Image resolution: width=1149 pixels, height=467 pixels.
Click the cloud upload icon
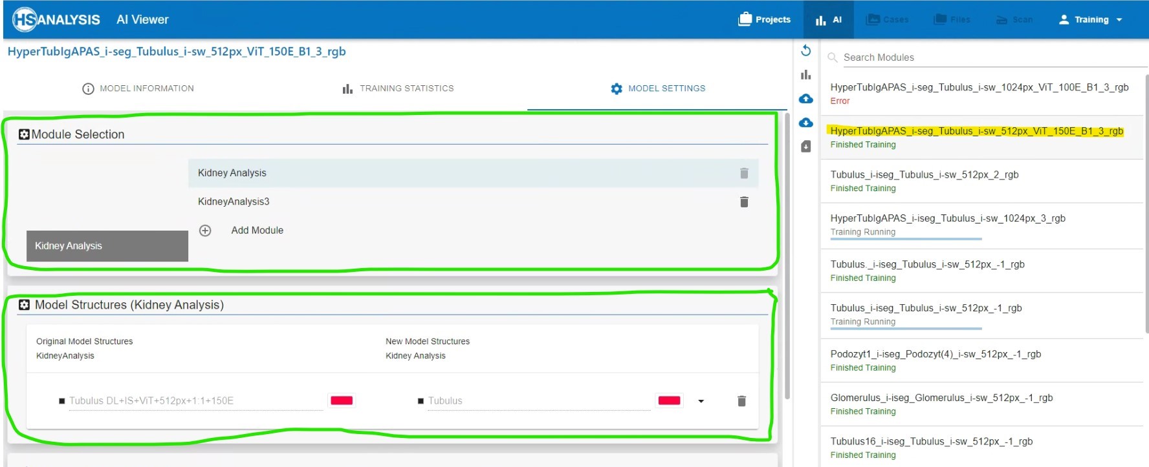coord(805,99)
